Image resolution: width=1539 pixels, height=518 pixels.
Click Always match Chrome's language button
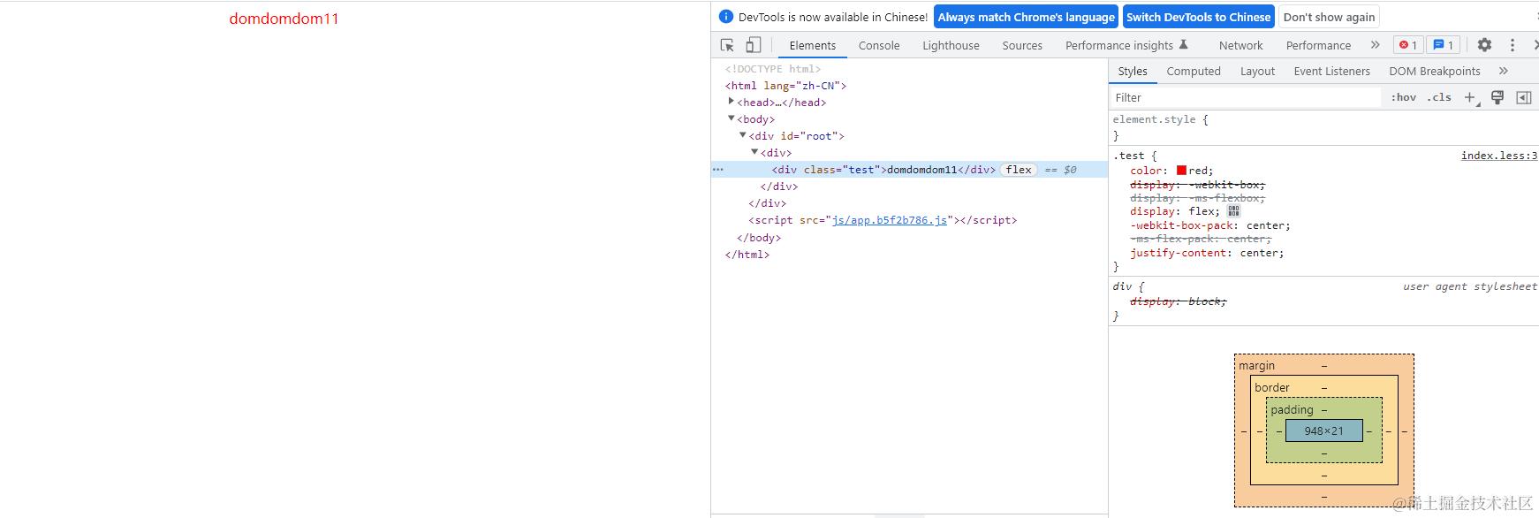pyautogui.click(x=1027, y=17)
